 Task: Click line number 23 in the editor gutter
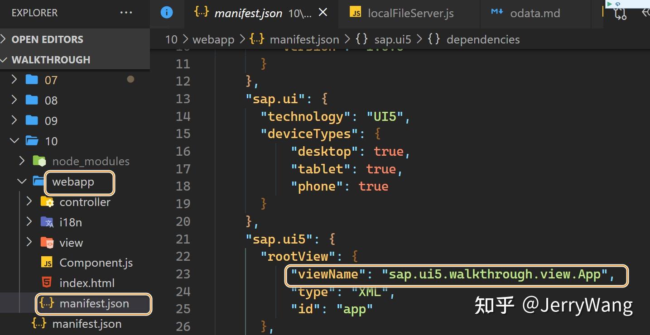pyautogui.click(x=183, y=274)
